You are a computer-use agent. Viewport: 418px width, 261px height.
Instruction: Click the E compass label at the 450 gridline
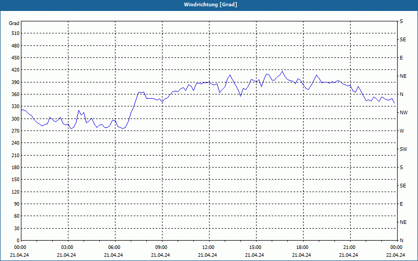401,58
